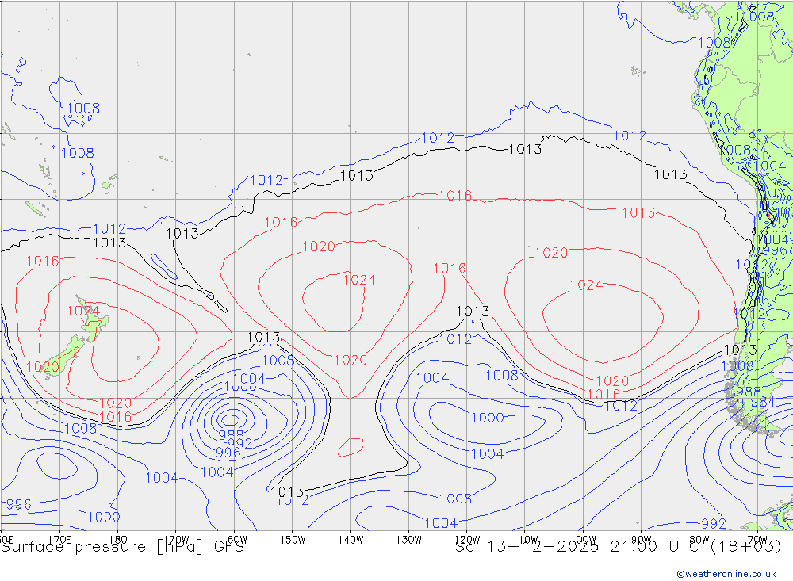Click the 160W longitude axis label
793x581 pixels.
tap(234, 540)
